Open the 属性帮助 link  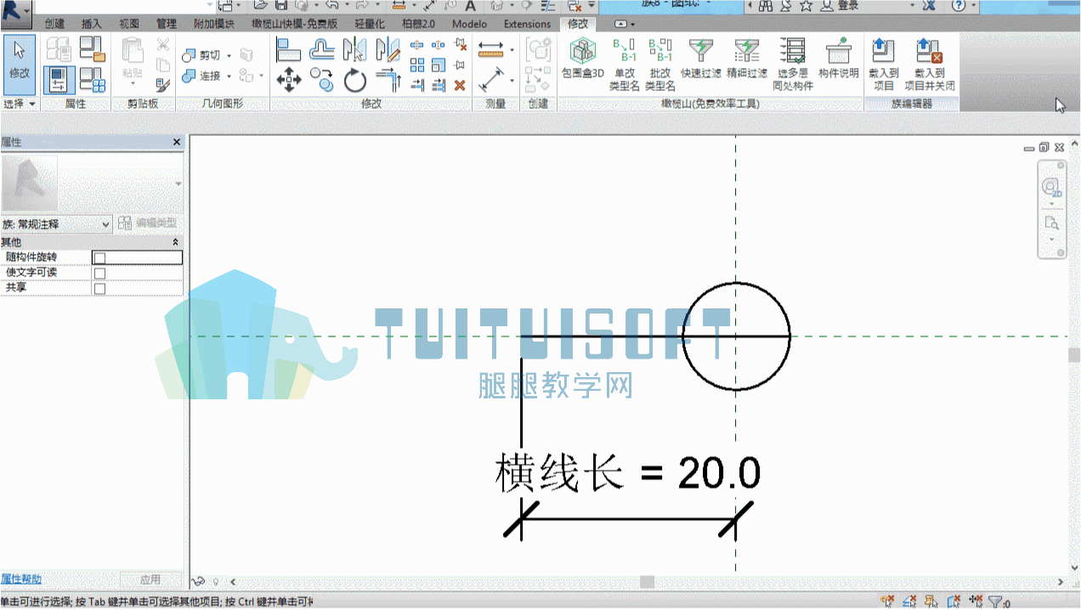21,579
